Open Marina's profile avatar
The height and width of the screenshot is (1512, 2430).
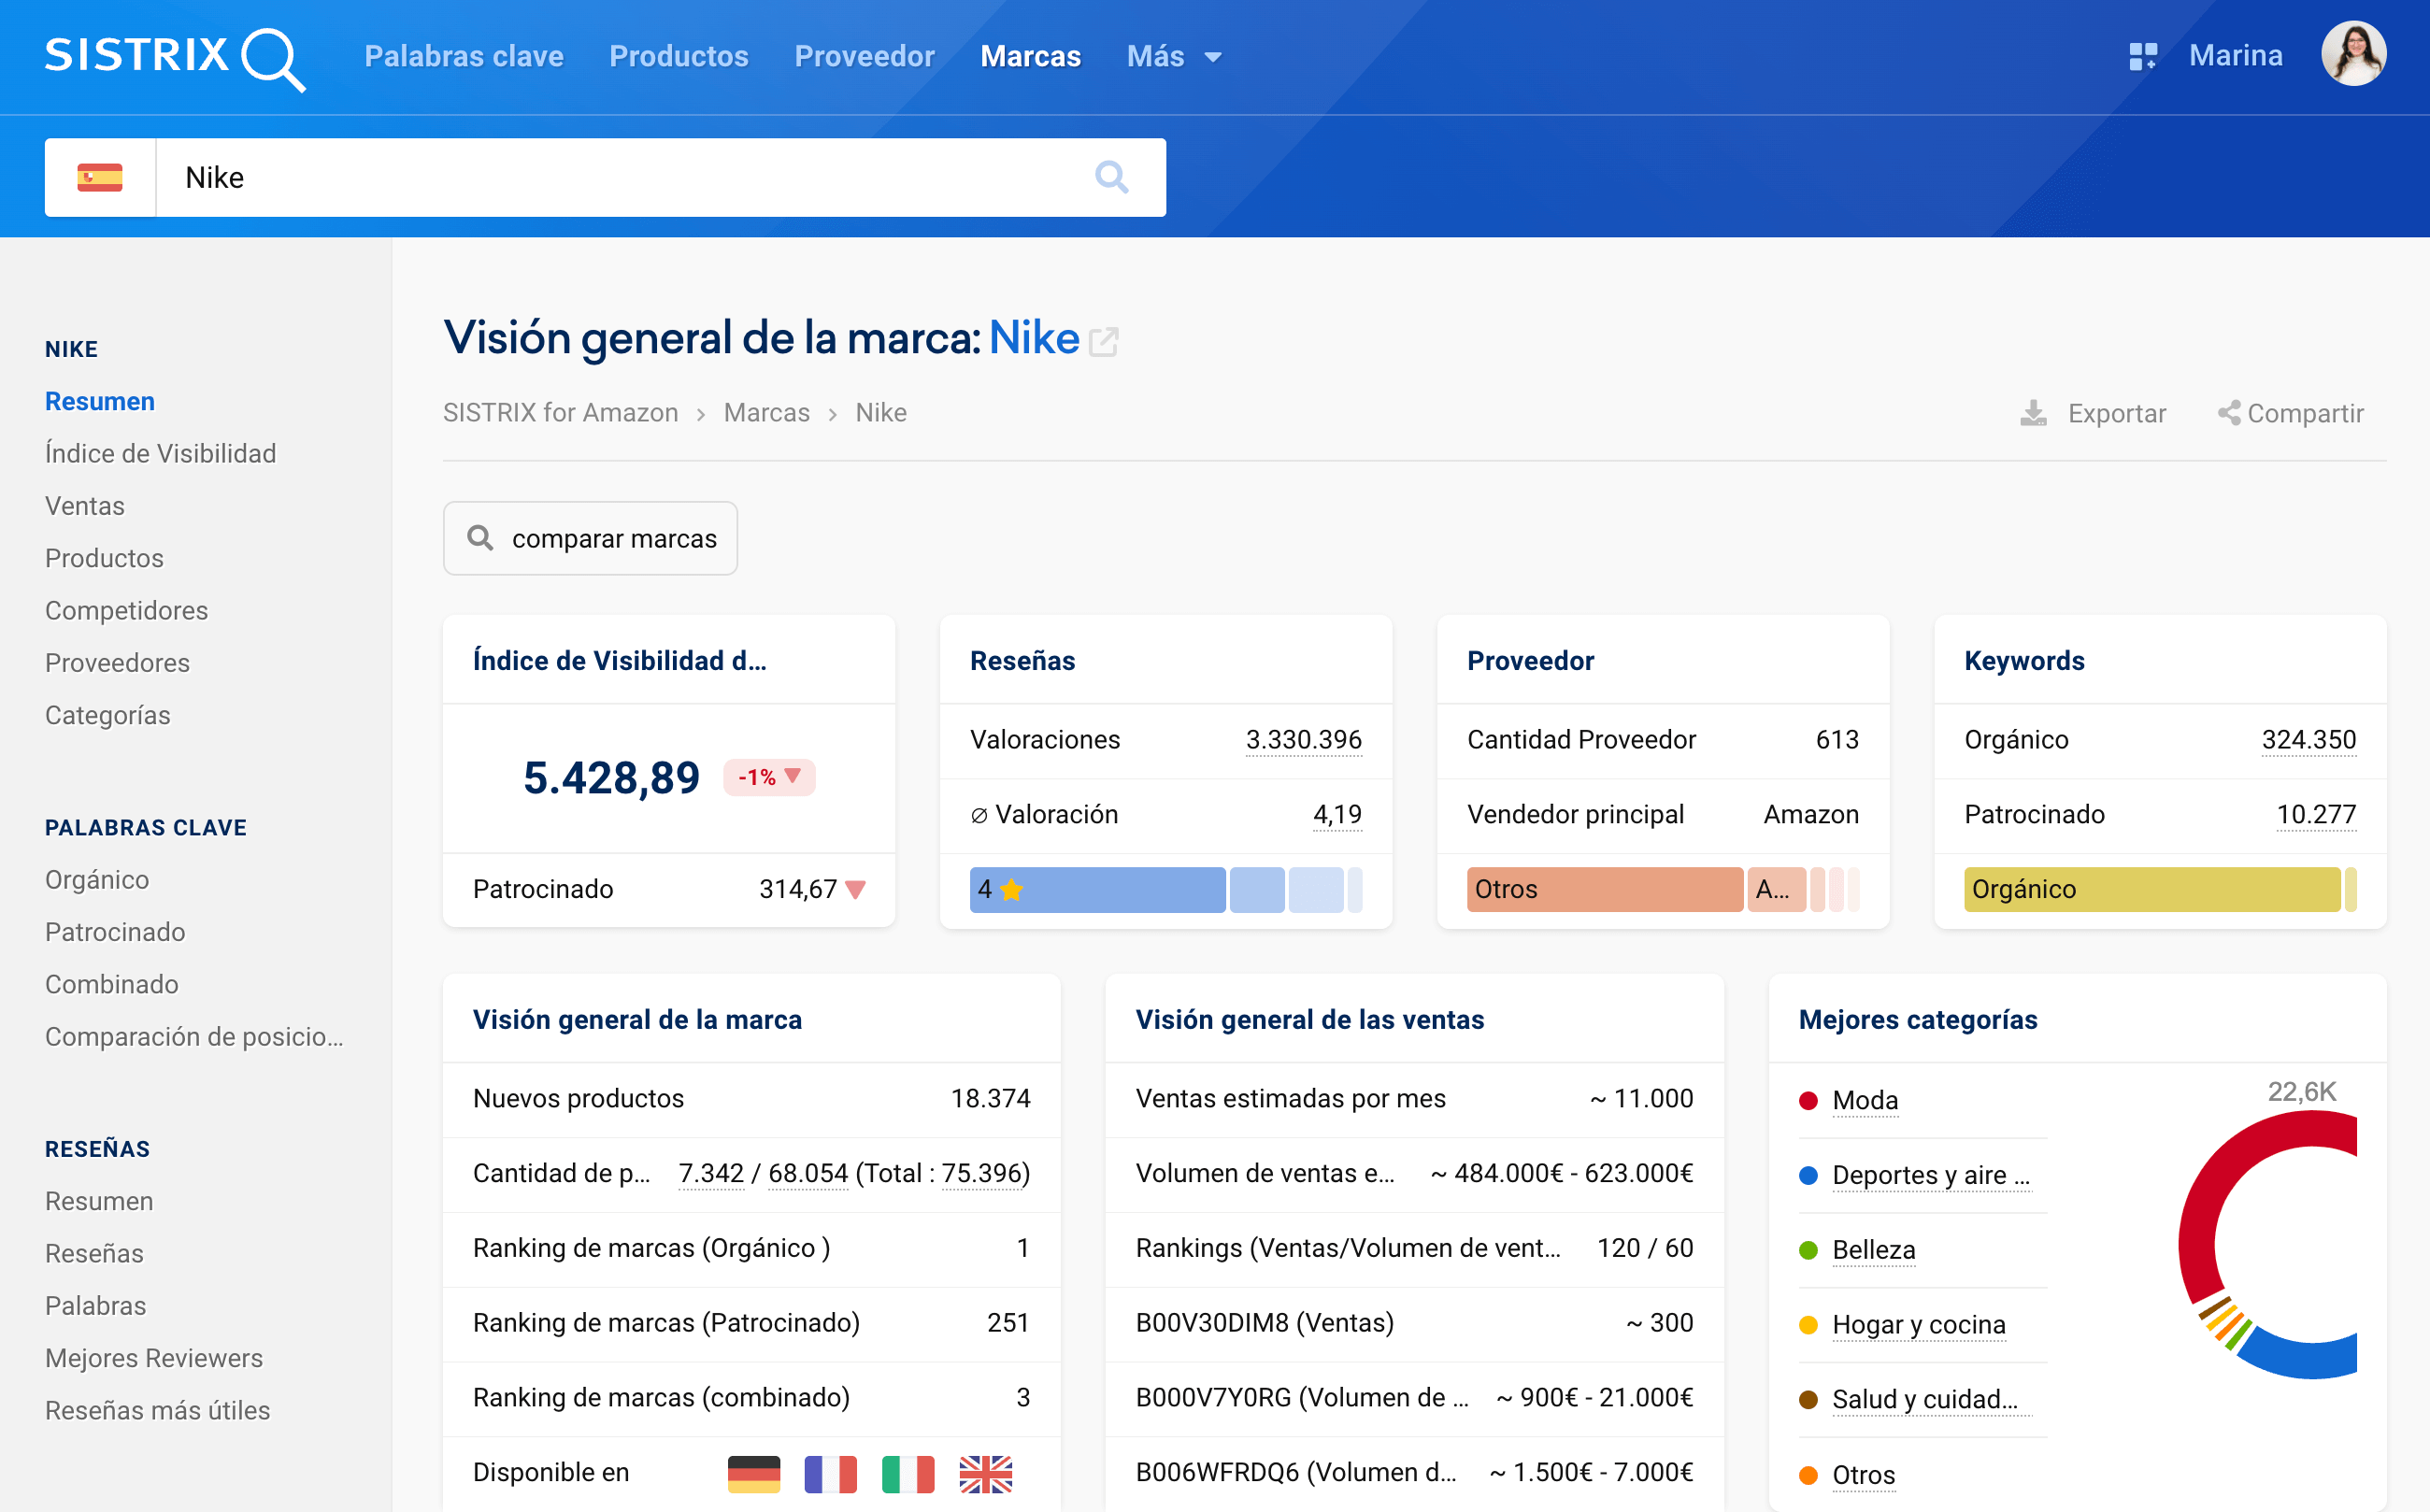pos(2352,55)
